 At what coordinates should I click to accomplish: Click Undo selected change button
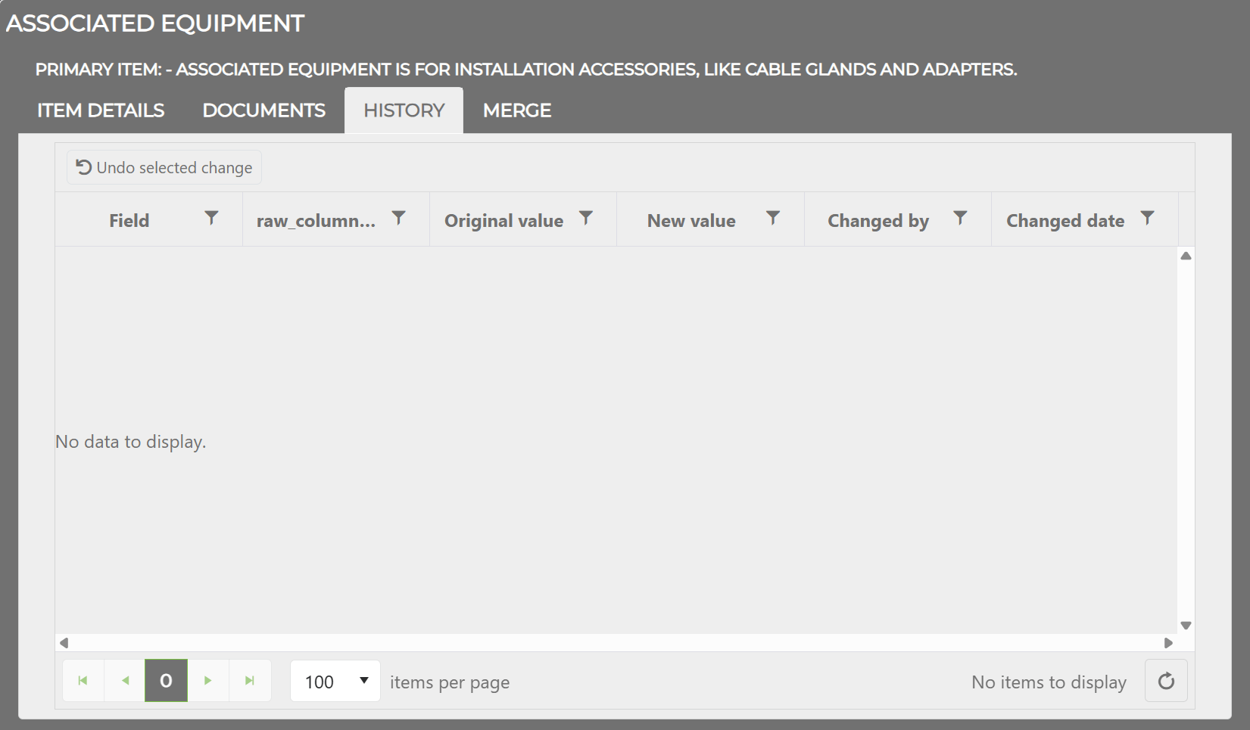(164, 167)
